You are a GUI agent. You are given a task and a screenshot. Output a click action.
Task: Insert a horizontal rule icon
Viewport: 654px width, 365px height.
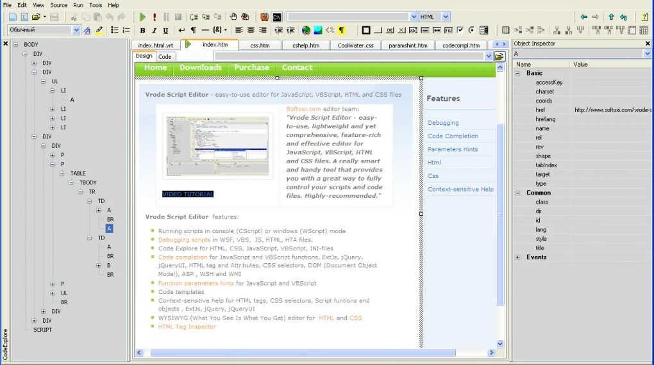coord(205,30)
